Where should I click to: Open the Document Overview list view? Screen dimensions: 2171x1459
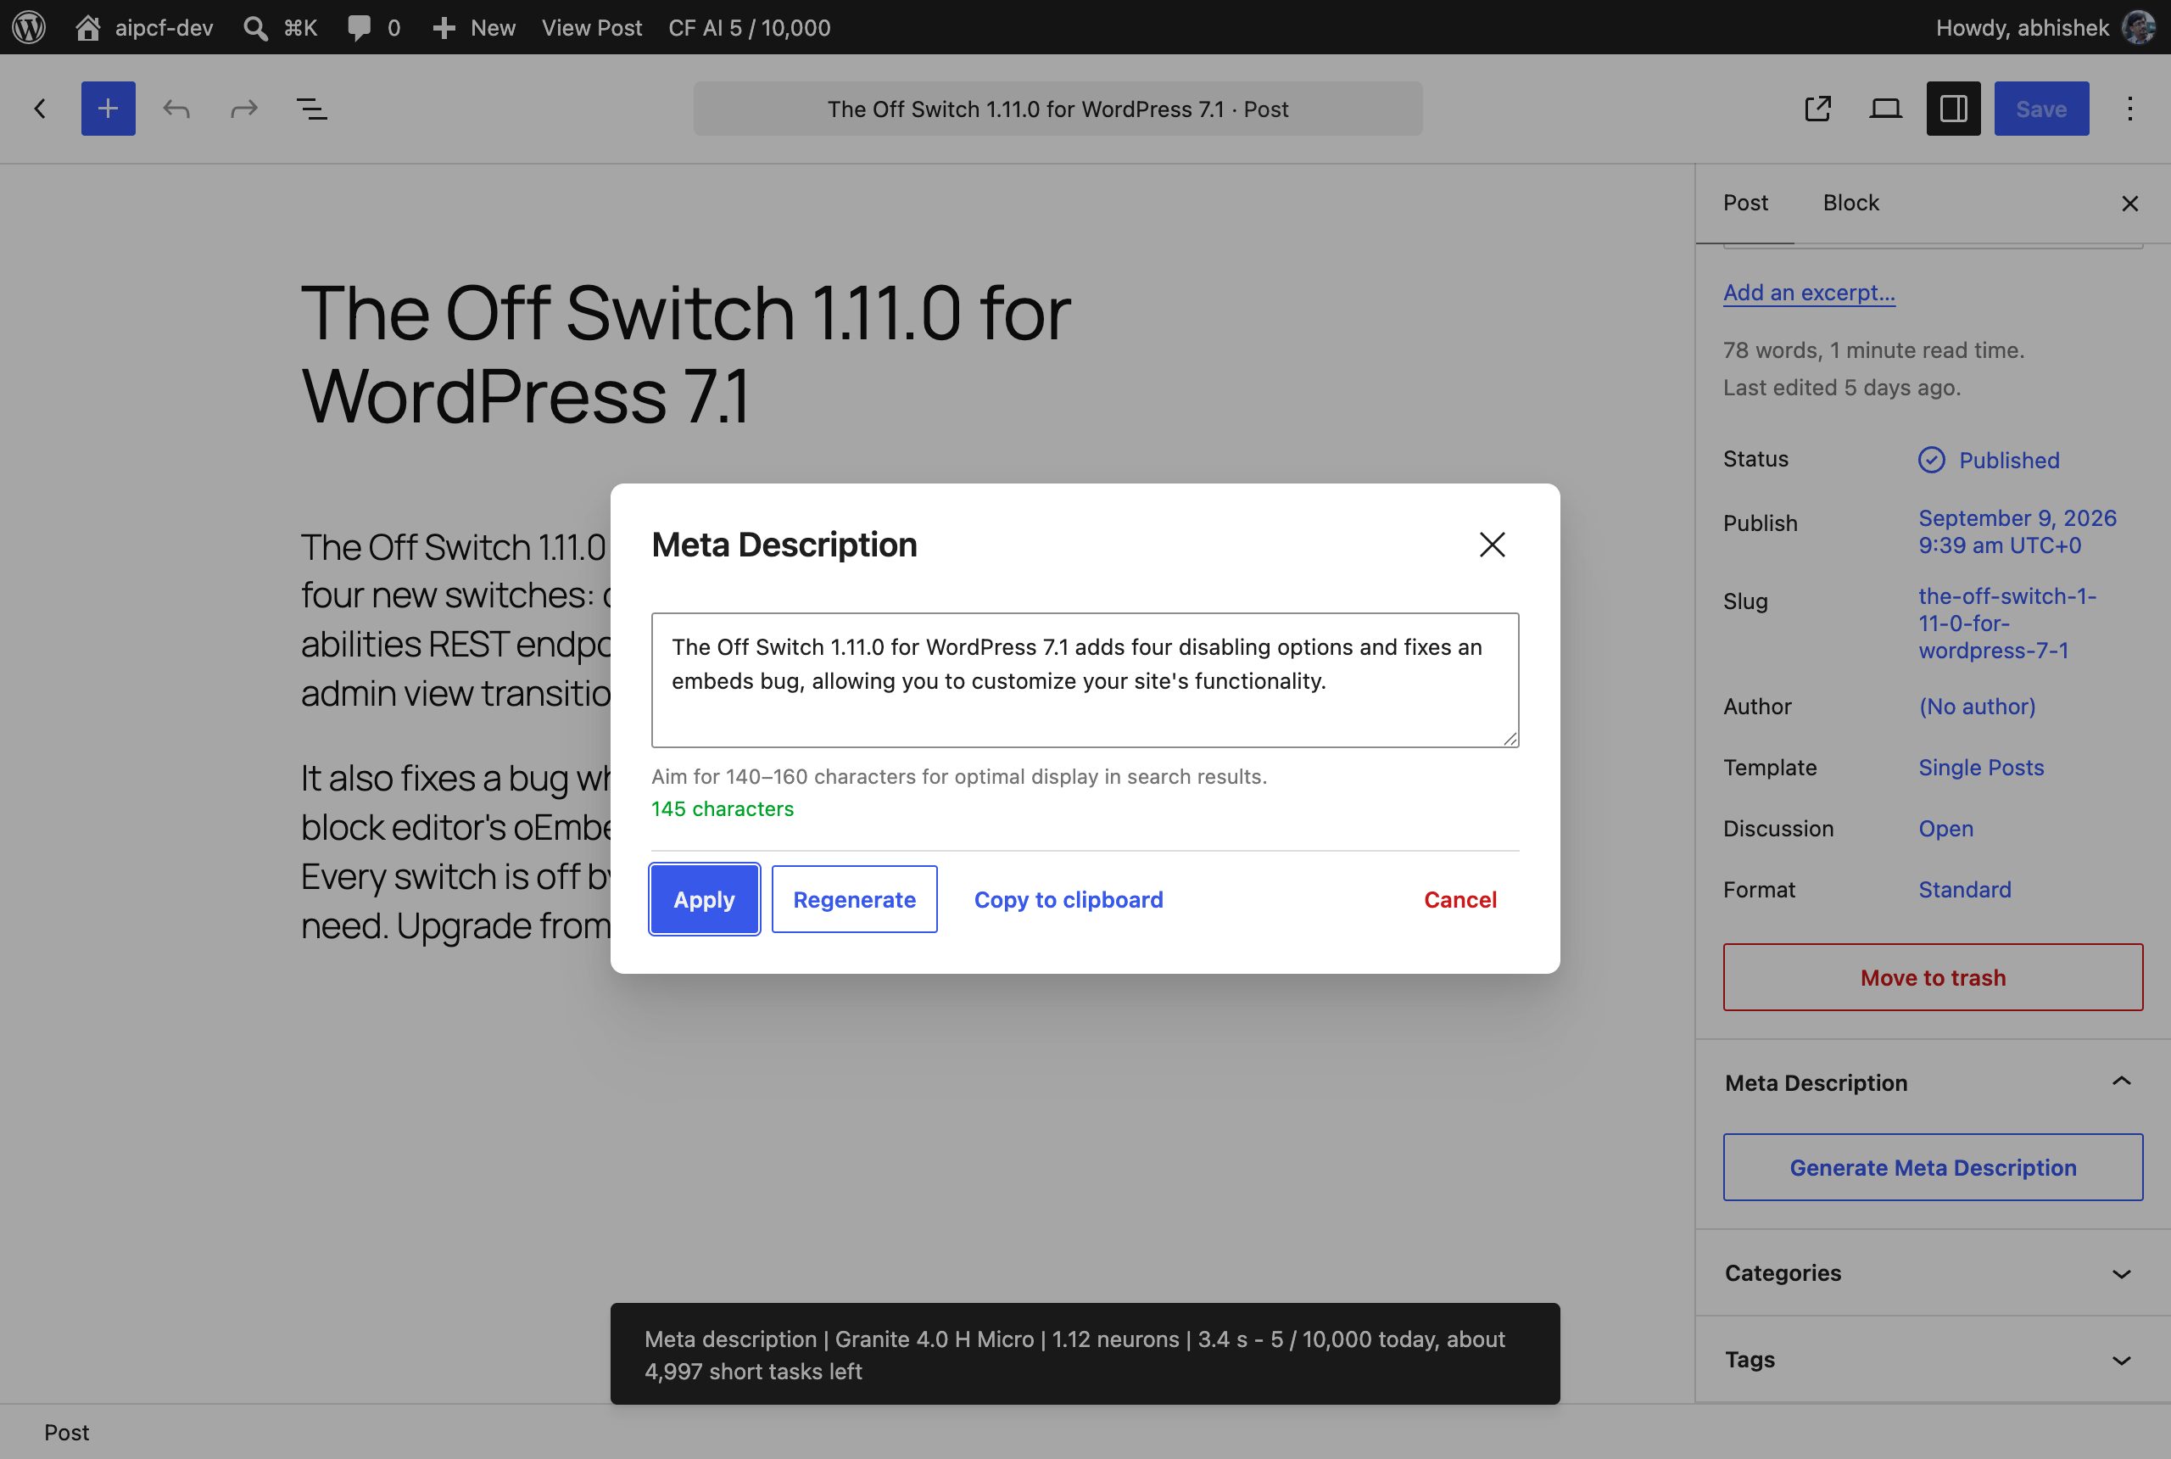pos(311,109)
